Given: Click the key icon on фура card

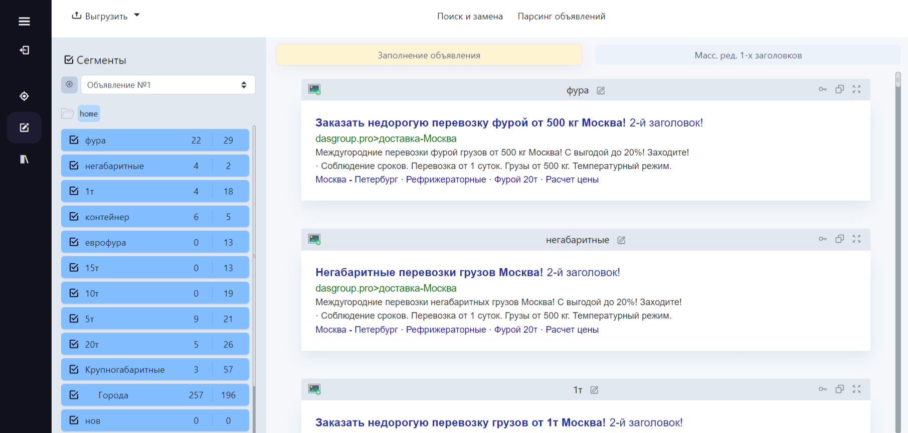Looking at the screenshot, I should point(823,89).
